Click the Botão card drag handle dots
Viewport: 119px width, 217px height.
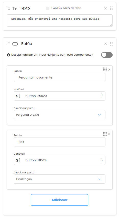tap(111, 44)
